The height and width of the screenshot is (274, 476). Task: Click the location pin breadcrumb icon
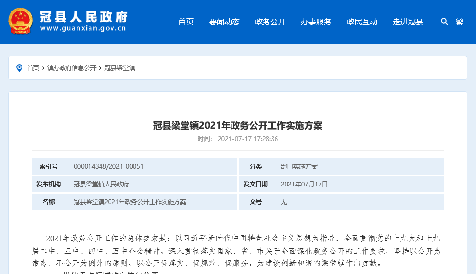pos(19,68)
